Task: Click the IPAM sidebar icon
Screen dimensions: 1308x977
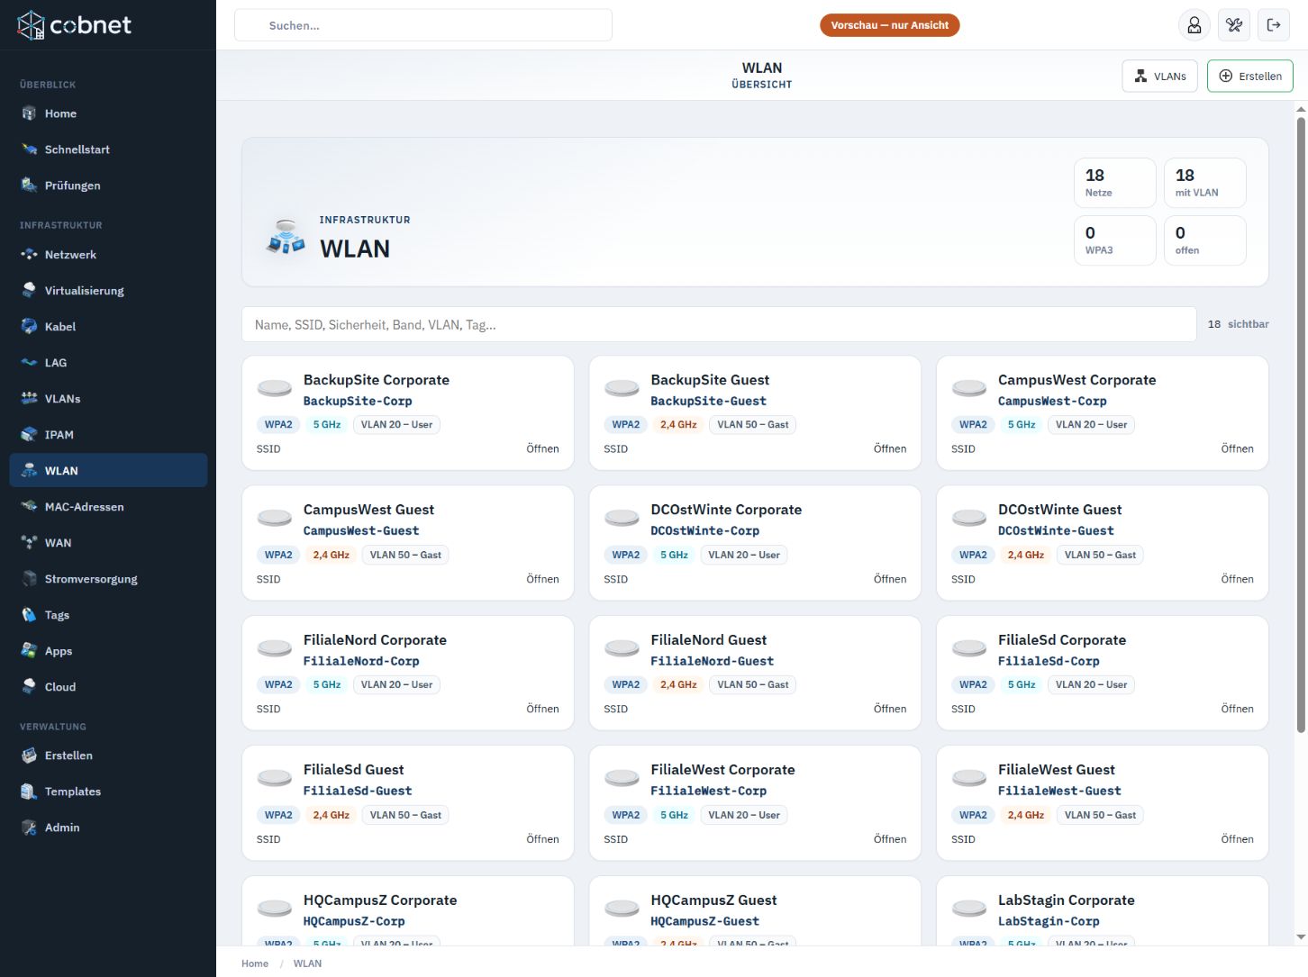Action: point(29,435)
